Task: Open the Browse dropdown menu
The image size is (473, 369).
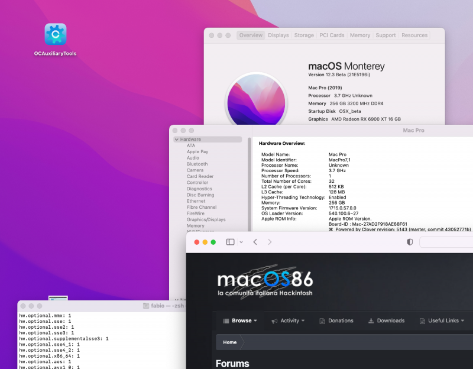Action: pyautogui.click(x=240, y=321)
